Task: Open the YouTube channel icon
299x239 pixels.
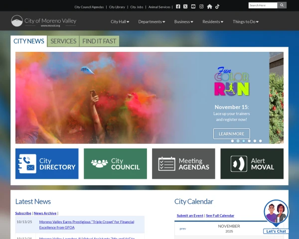Action: click(193, 6)
